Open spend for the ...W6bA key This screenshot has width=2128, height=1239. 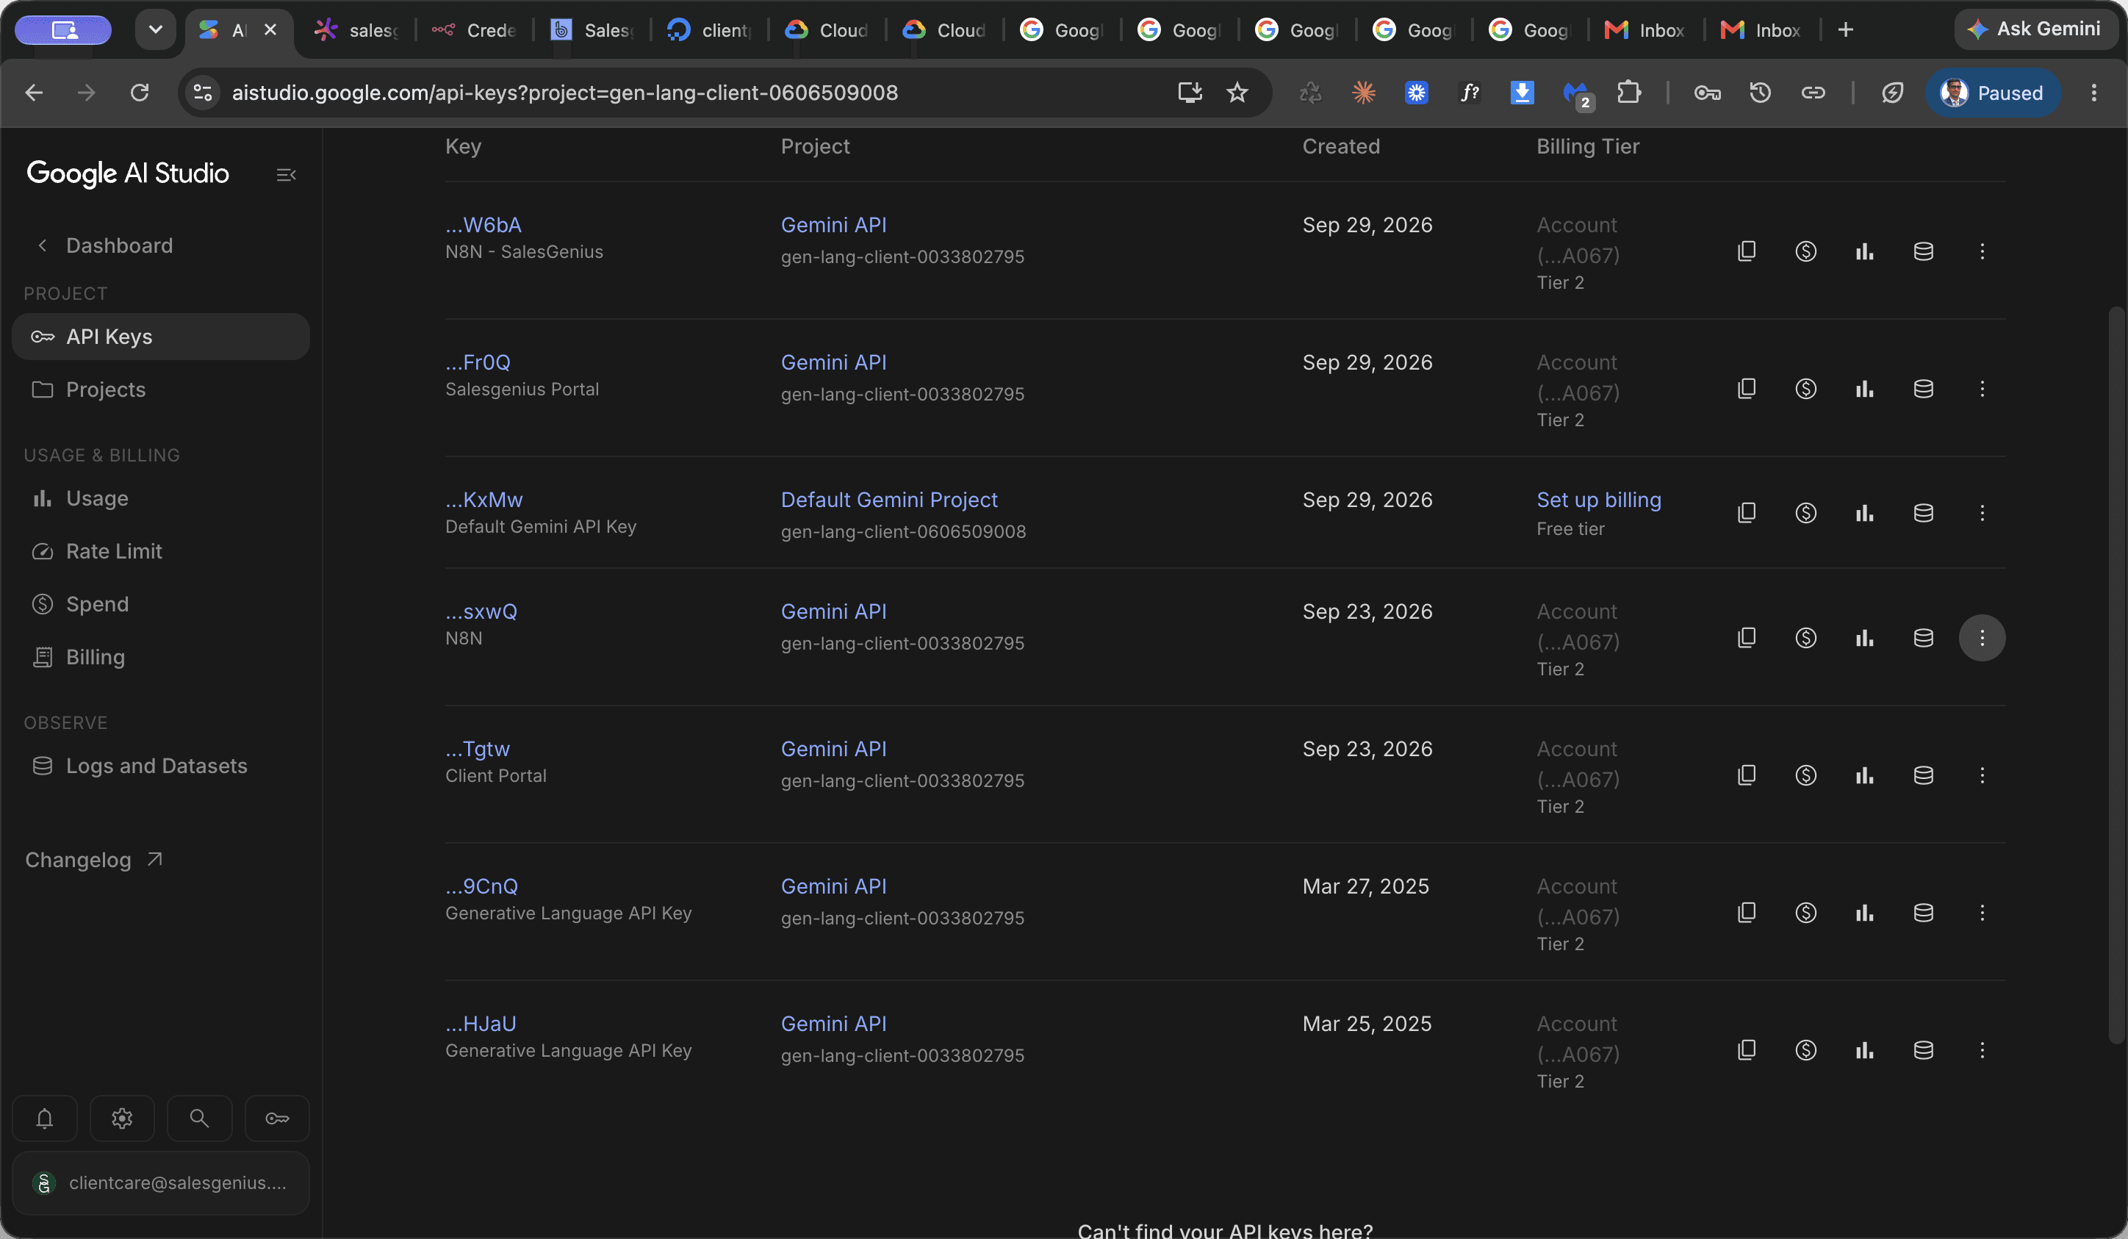1805,251
